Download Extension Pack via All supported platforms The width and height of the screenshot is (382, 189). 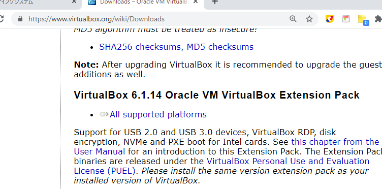pos(158,114)
